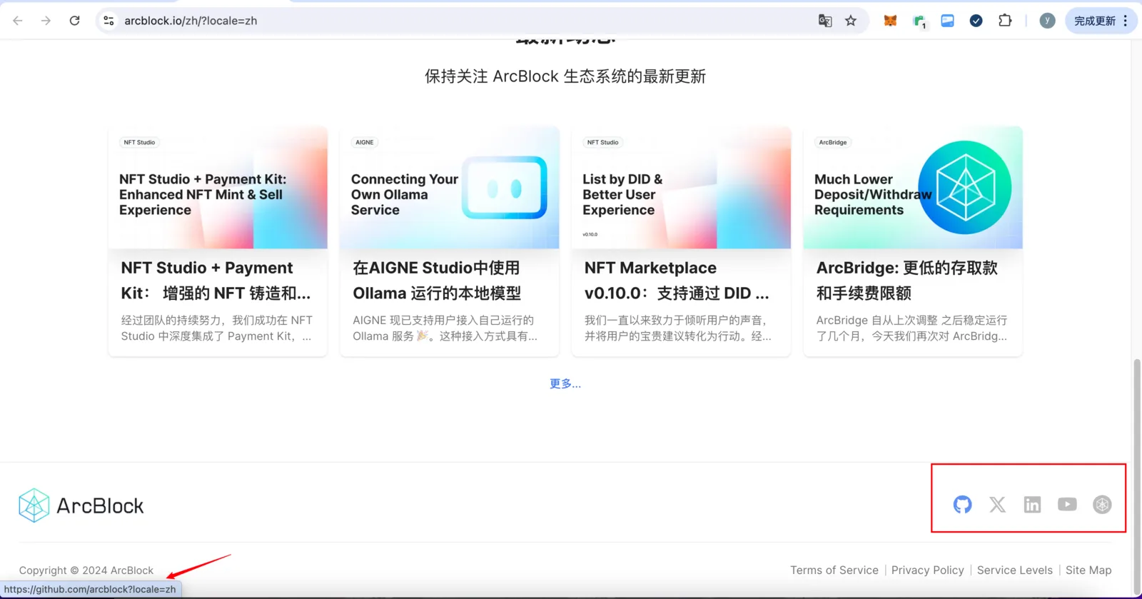Open the X (Twitter) icon in the footer
Image resolution: width=1142 pixels, height=599 pixels.
997,505
